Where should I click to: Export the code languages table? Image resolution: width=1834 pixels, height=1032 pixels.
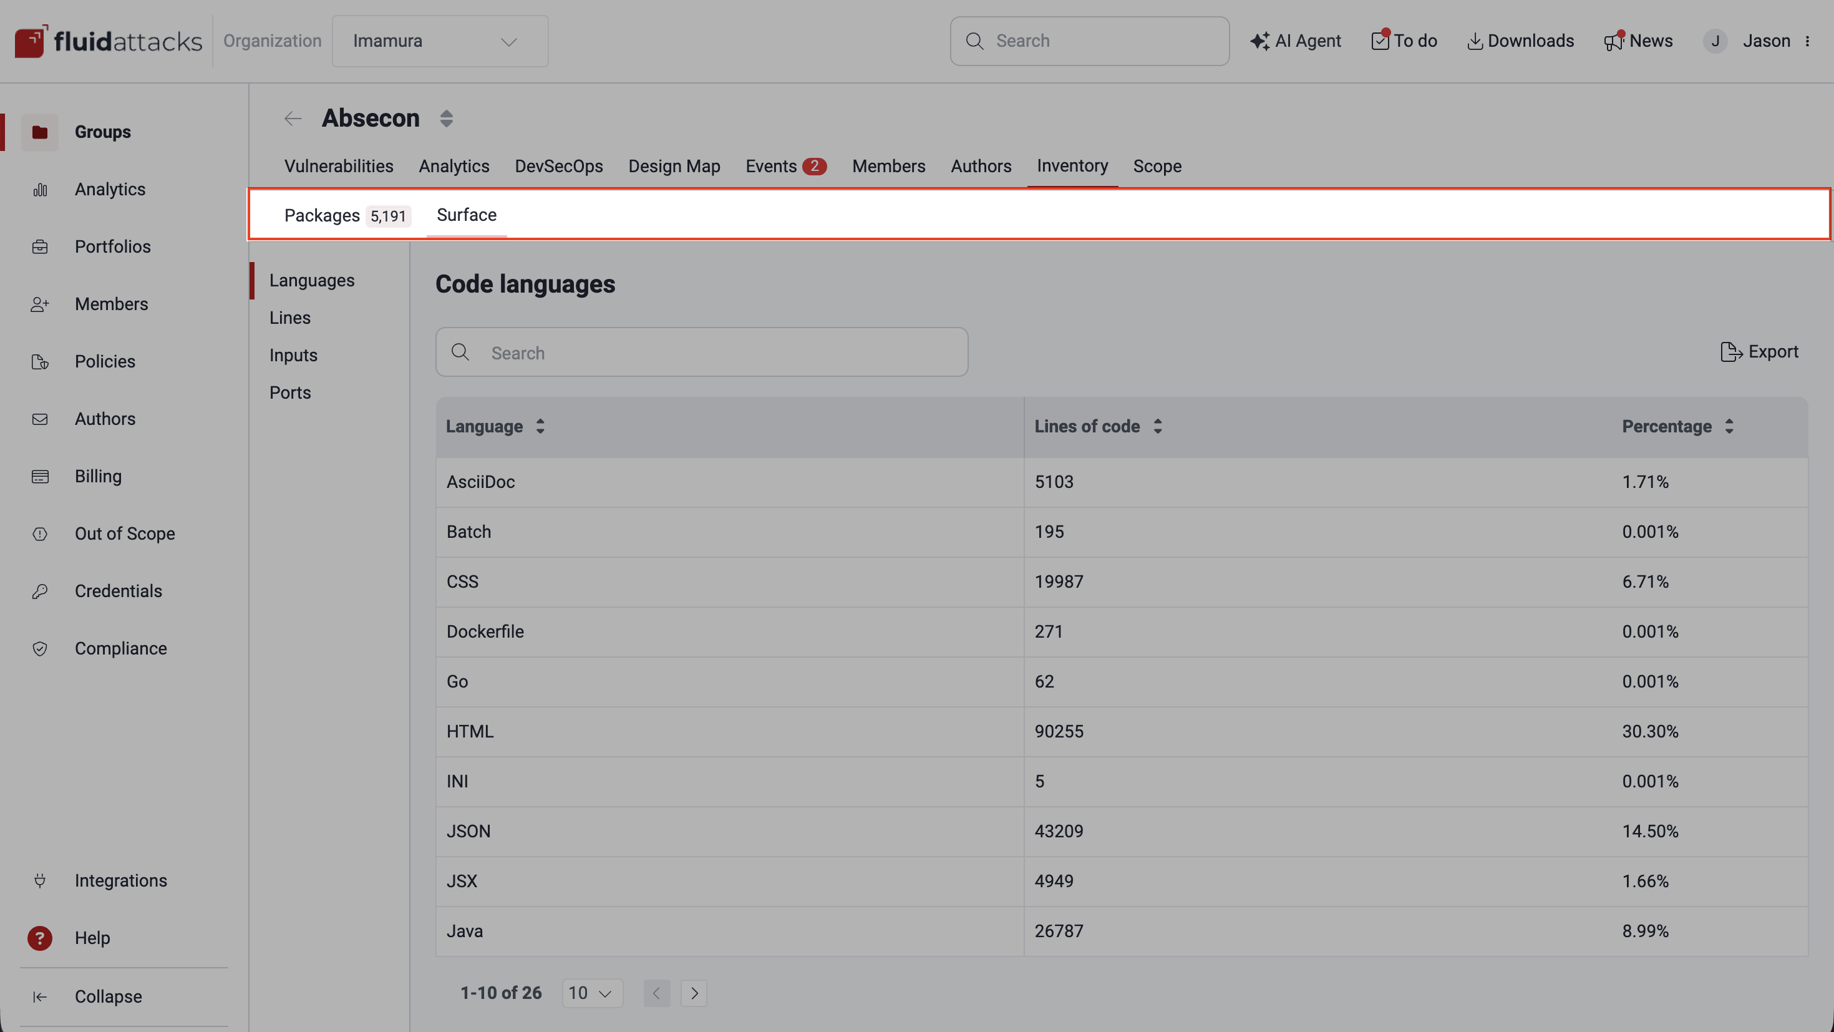(1759, 351)
